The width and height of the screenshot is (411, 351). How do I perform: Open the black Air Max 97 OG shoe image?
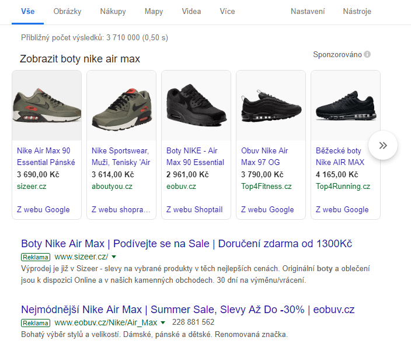pyautogui.click(x=271, y=106)
